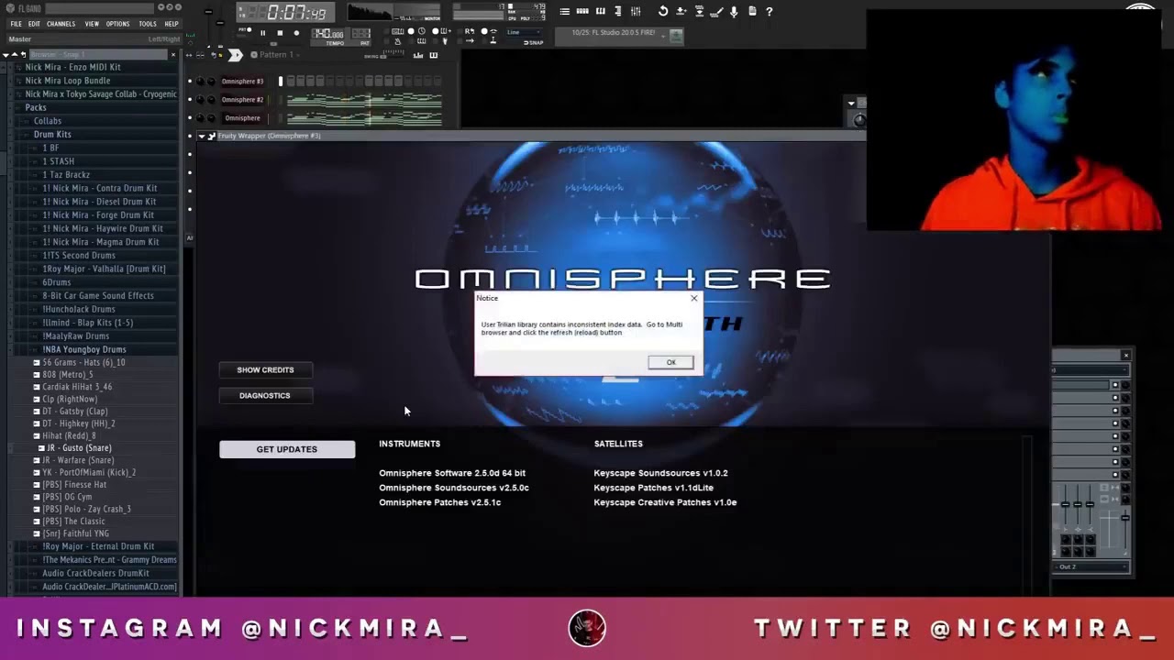Open Nick Mira - Enzo MIDI Kit
Image resolution: width=1174 pixels, height=660 pixels.
click(x=72, y=67)
